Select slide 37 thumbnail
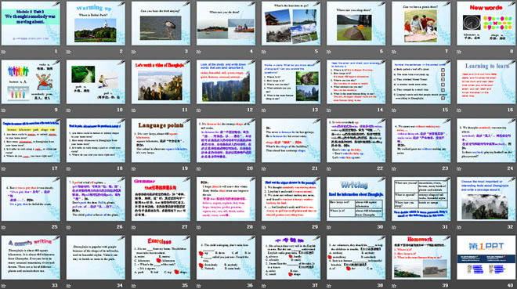 click(291, 258)
